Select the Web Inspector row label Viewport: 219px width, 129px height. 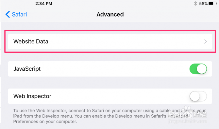coord(32,96)
